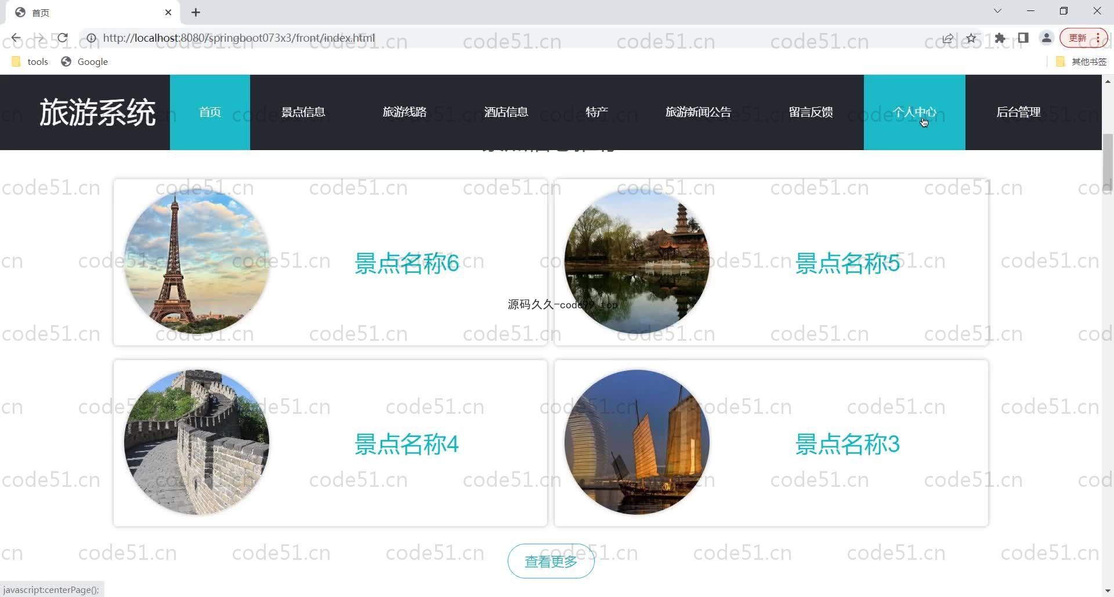Close the 首页 browser tab
Screen dimensions: 1114x597
tap(168, 12)
